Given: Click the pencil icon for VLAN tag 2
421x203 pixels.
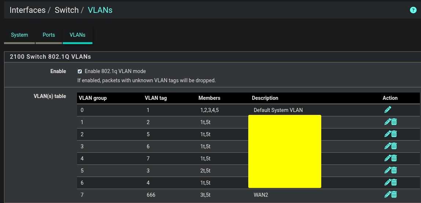Looking at the screenshot, I should pos(387,122).
